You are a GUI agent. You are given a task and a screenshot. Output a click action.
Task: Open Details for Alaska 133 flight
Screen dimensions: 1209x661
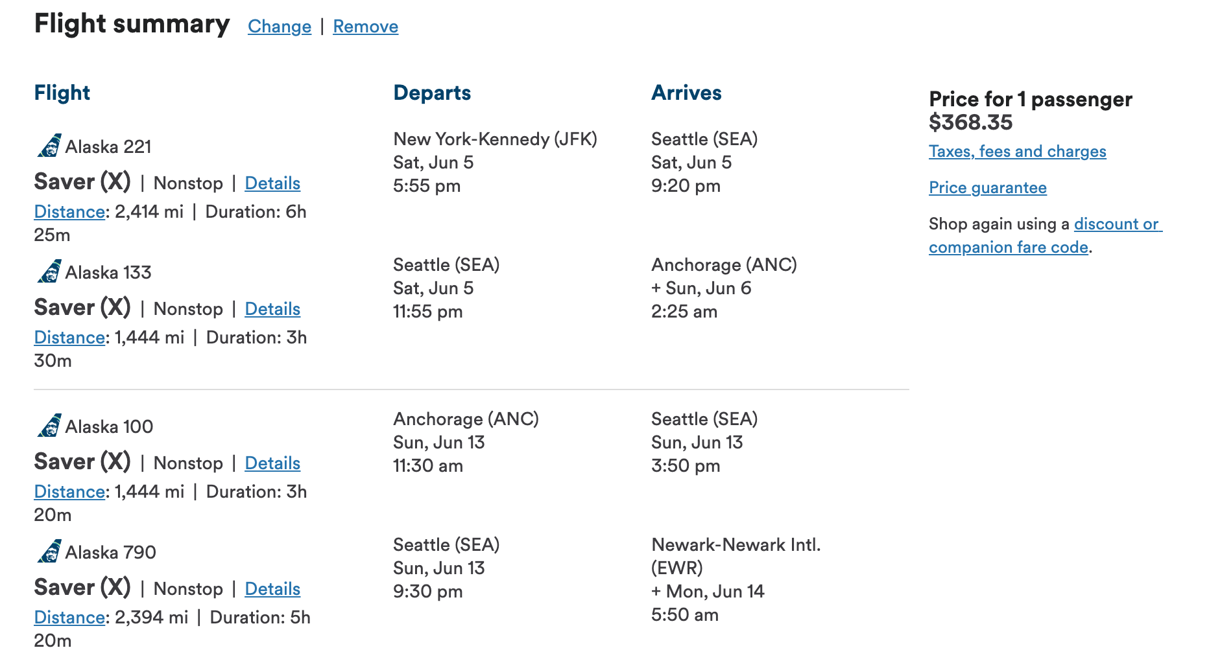pos(272,309)
